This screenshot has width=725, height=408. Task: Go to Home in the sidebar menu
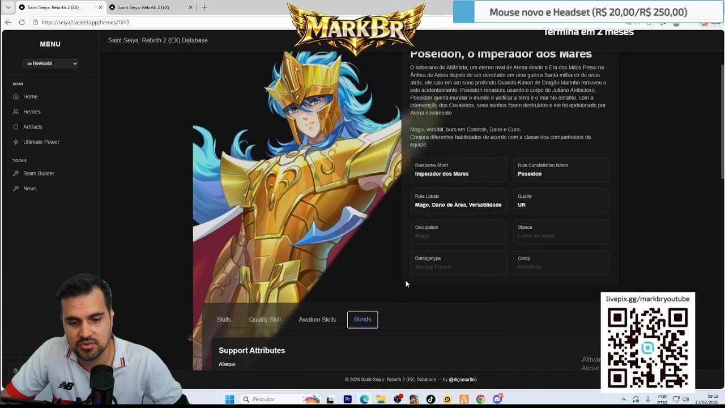point(30,96)
